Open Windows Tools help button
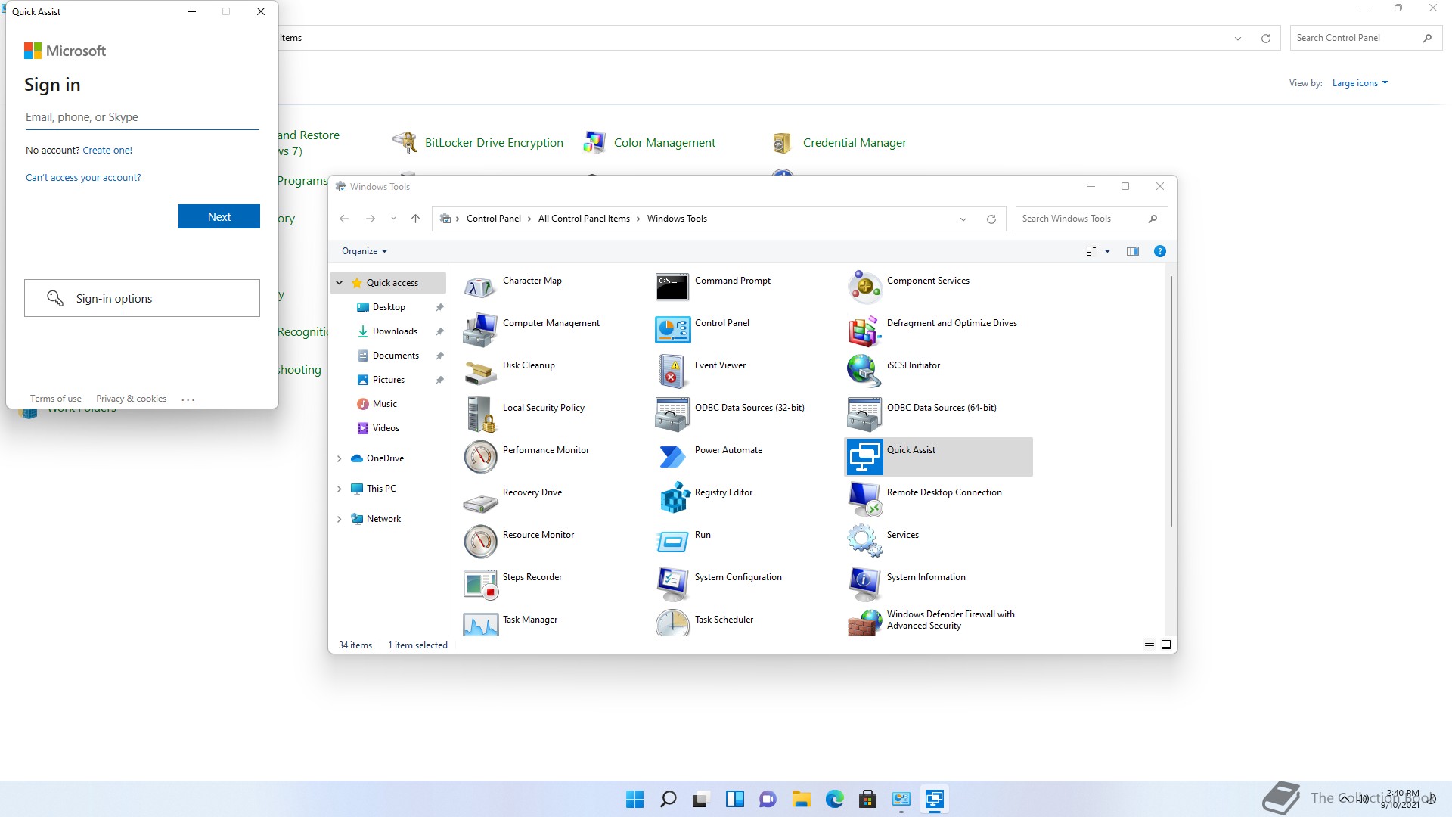This screenshot has height=817, width=1452. pos(1159,251)
